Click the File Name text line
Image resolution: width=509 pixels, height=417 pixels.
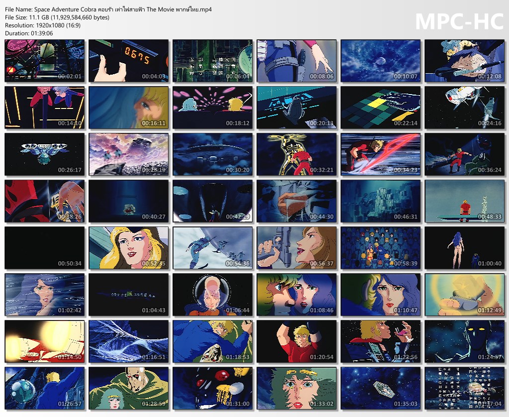(108, 9)
